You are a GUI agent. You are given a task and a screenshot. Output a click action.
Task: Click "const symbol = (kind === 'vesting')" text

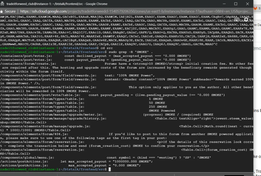142,158
